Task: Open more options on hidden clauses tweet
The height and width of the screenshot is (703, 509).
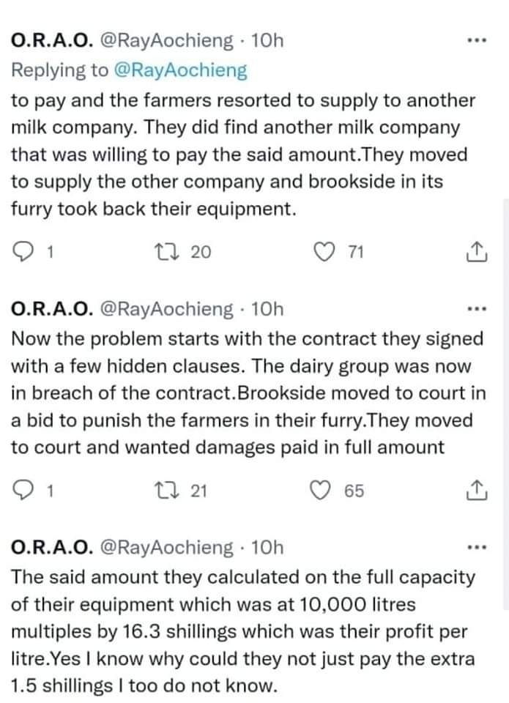Action: click(x=476, y=309)
